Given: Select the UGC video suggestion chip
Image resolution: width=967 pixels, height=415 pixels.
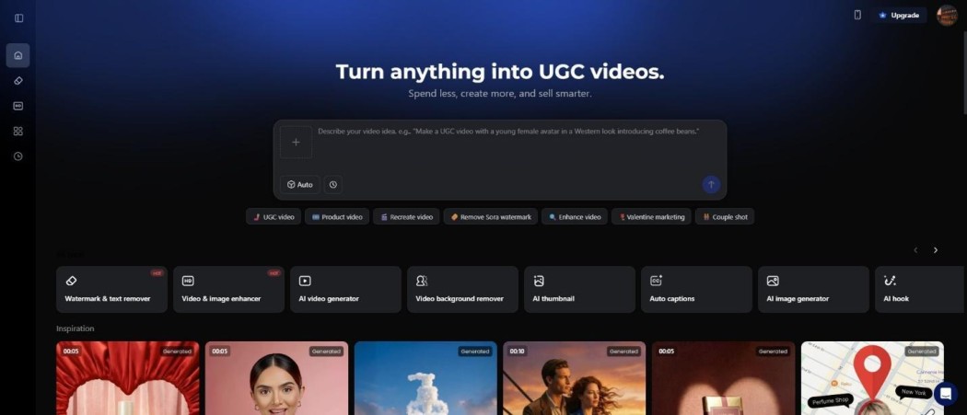Looking at the screenshot, I should 274,217.
